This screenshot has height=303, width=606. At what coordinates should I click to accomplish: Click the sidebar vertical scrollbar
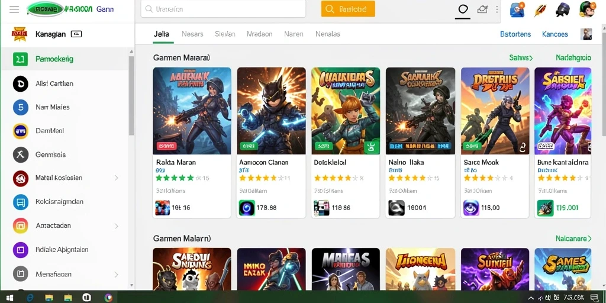click(x=131, y=95)
